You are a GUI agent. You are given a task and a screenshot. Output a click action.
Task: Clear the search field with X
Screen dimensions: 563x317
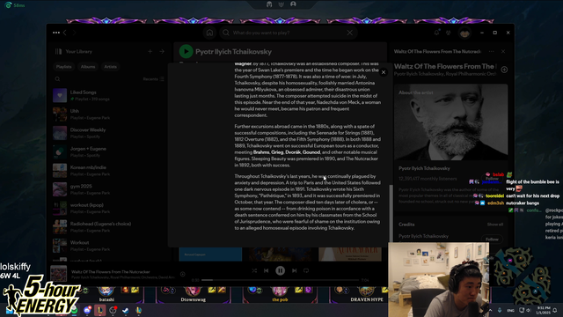click(350, 33)
